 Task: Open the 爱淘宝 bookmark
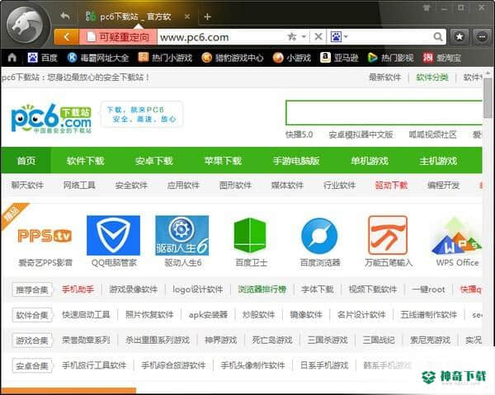pyautogui.click(x=442, y=58)
